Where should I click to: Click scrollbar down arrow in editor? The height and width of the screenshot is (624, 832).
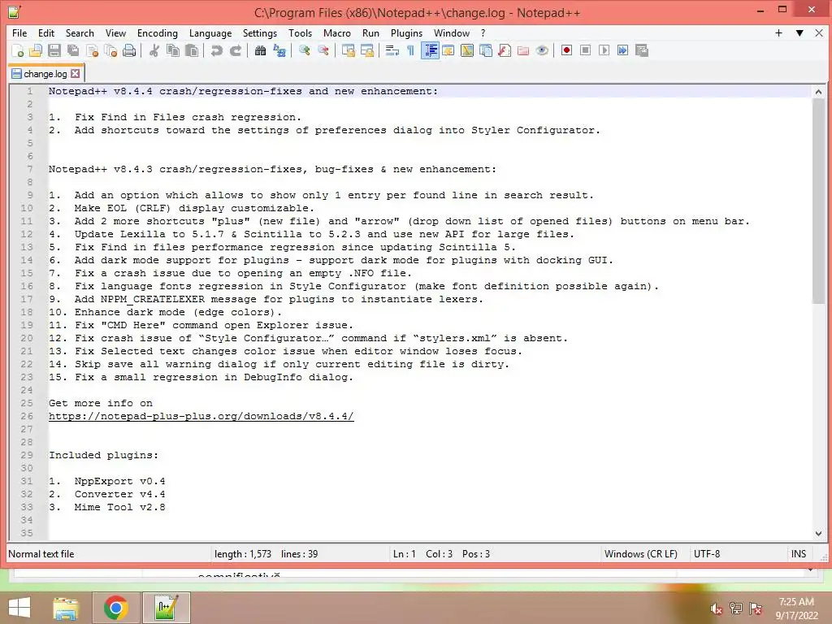tap(818, 533)
